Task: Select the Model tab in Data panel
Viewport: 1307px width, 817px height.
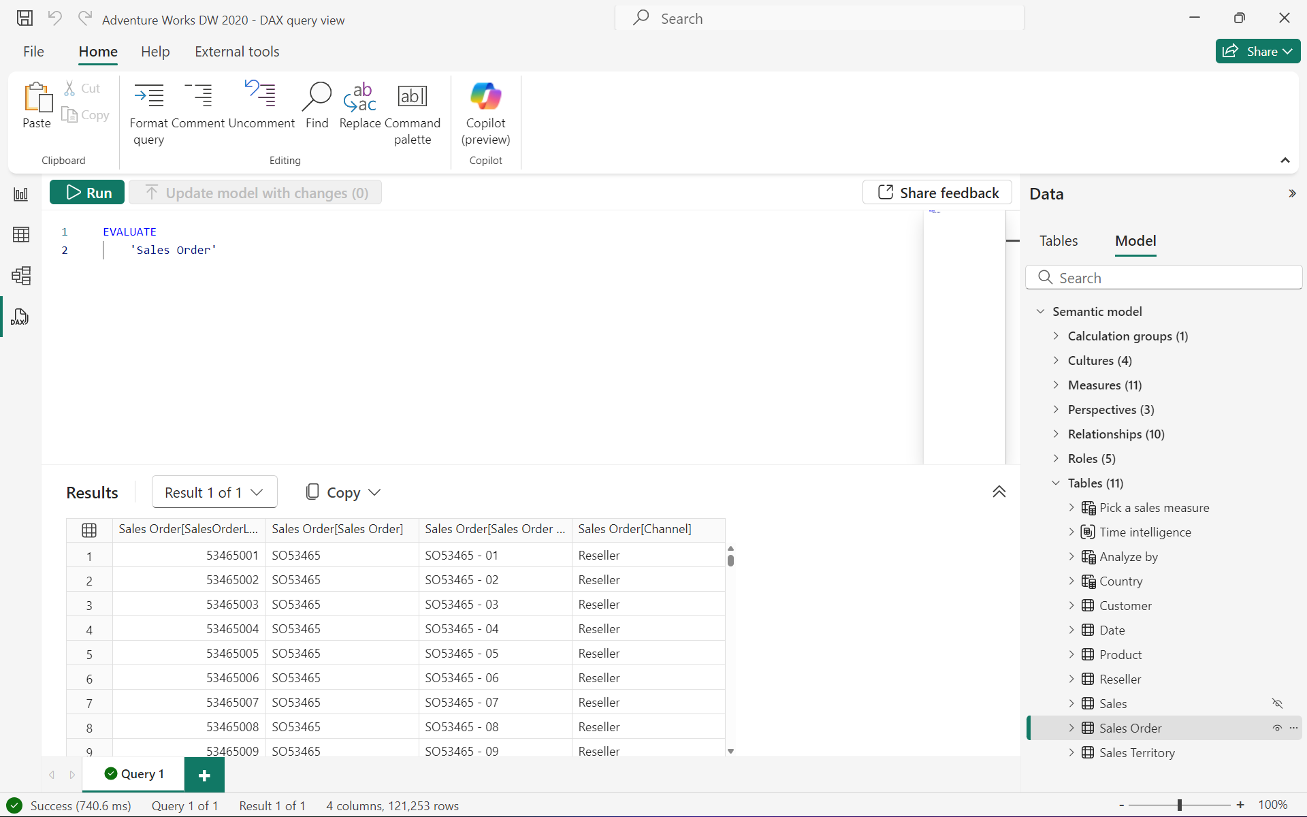Action: coord(1135,241)
